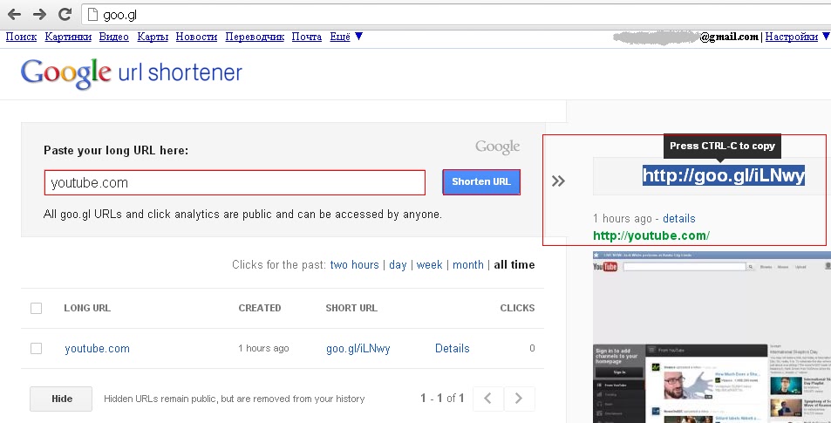Click the '1 hours ago' table cell

pyautogui.click(x=263, y=348)
